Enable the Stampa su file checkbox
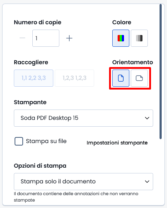 [x=19, y=141]
